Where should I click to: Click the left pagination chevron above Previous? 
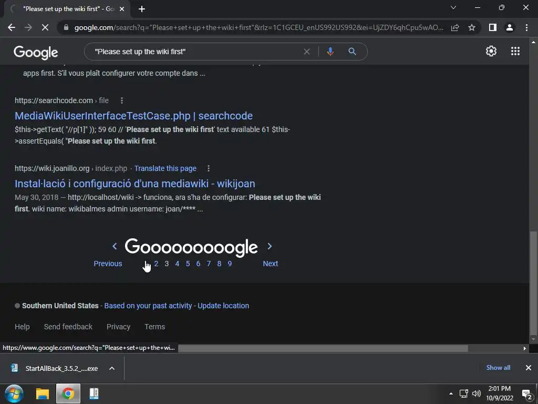click(x=115, y=246)
